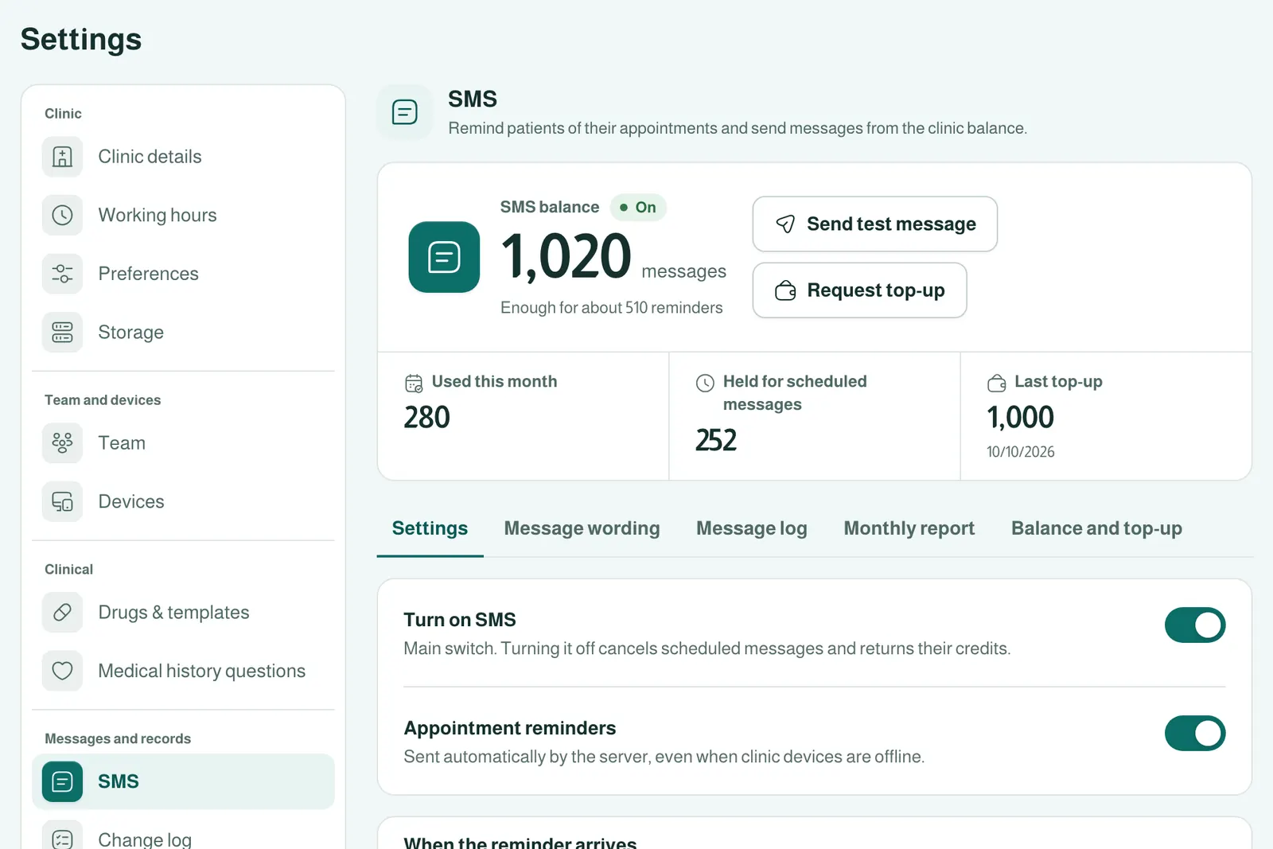Open the Clinic details settings page

[183, 157]
